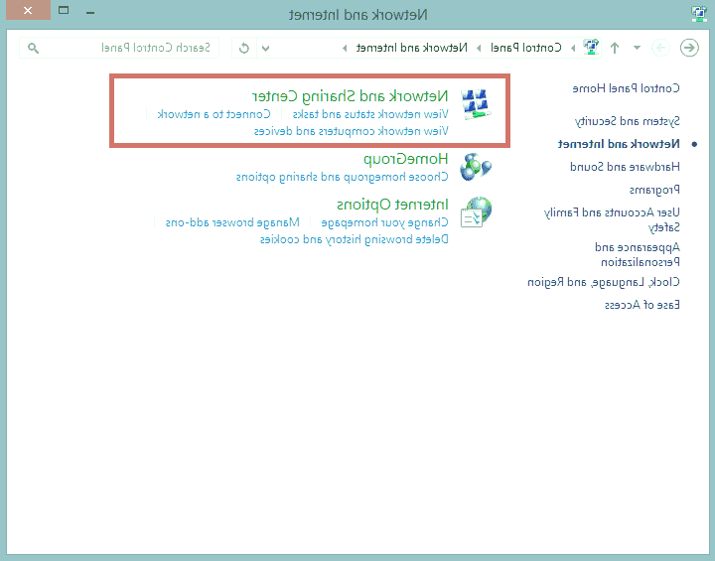Go up one level with the arrow
This screenshot has width=715, height=561.
(x=615, y=48)
